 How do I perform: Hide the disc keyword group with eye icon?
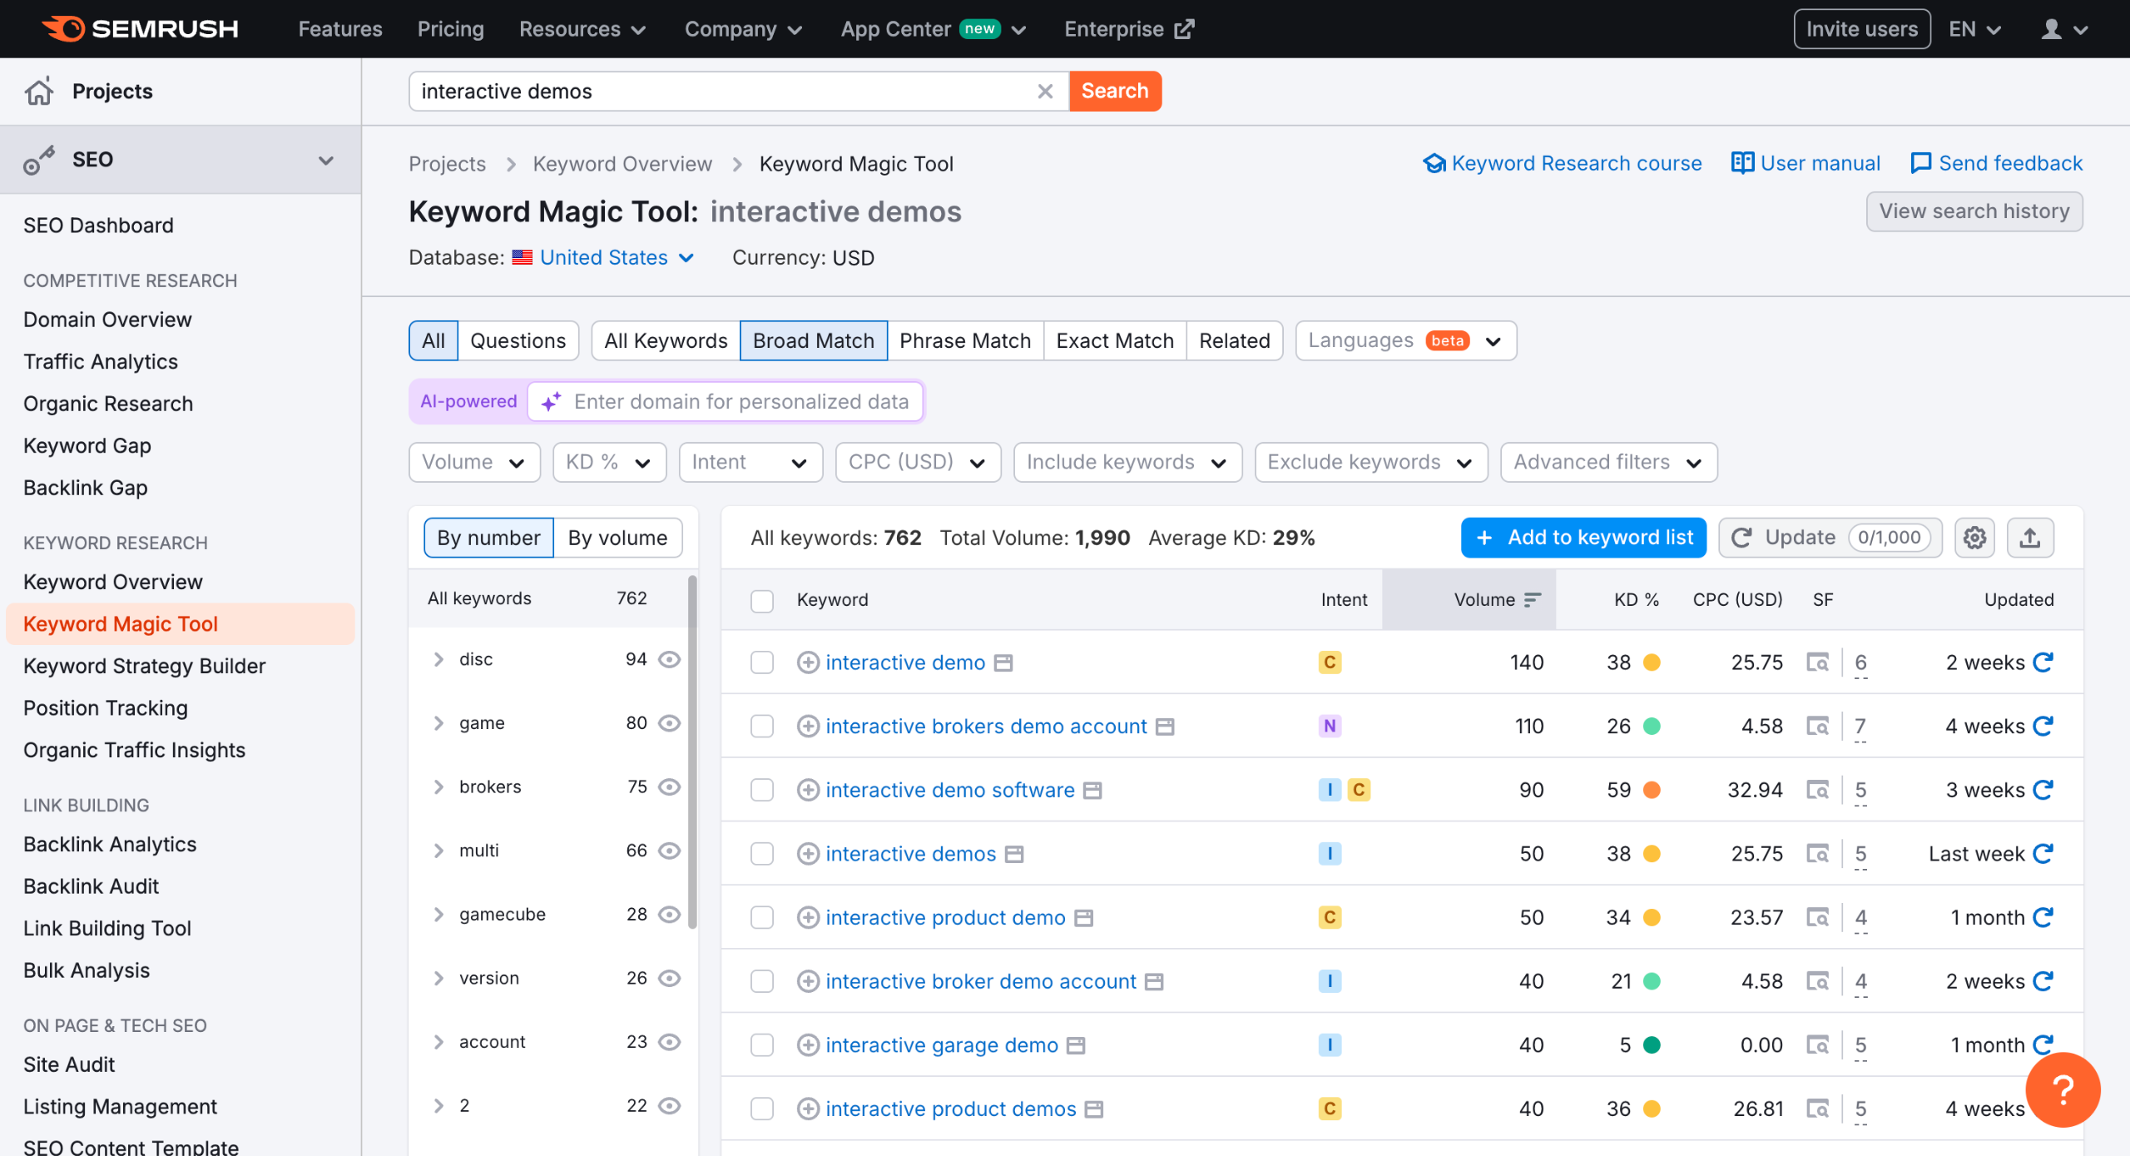[x=670, y=659]
